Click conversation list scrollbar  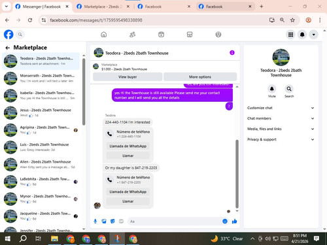[84, 91]
